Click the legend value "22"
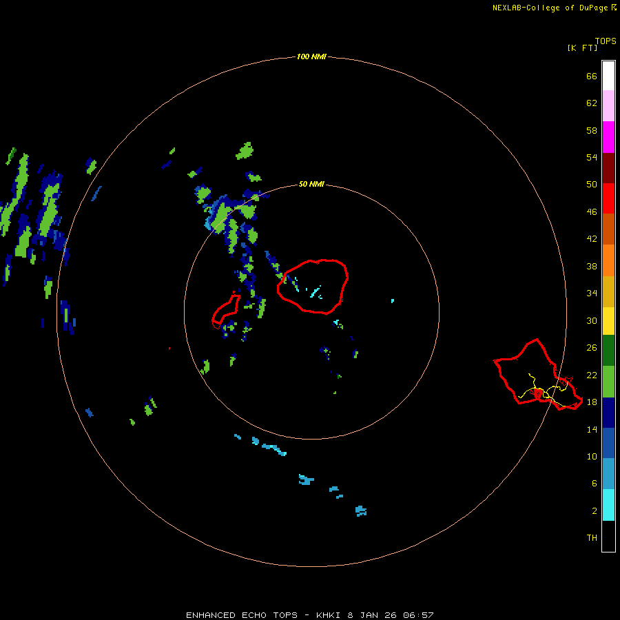This screenshot has width=620, height=620. (x=592, y=375)
